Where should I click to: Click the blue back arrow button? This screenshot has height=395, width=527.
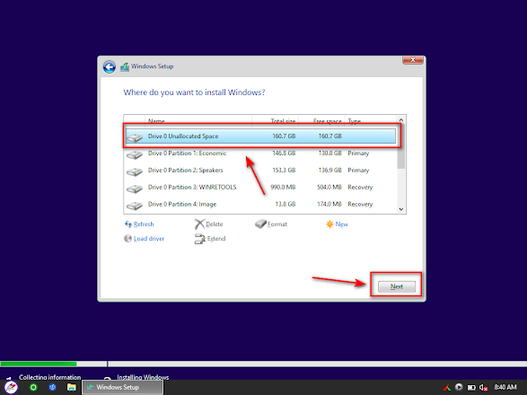pos(110,67)
